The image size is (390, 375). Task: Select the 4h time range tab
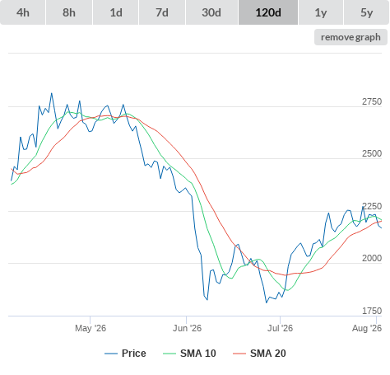[23, 12]
